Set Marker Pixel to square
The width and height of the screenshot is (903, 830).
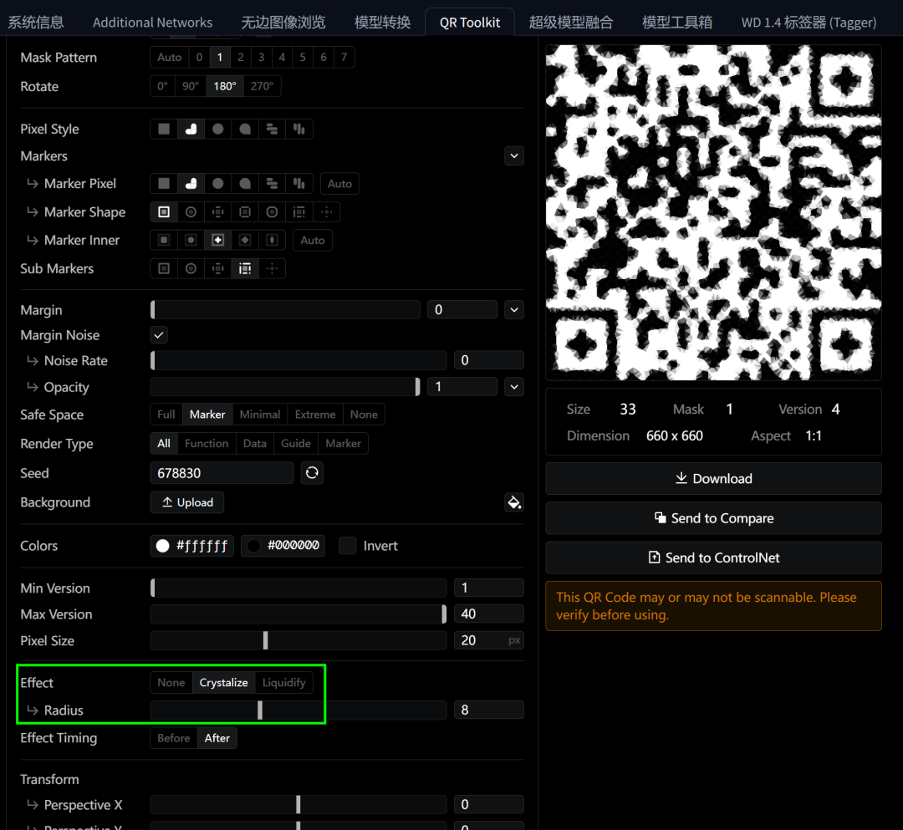coord(164,184)
